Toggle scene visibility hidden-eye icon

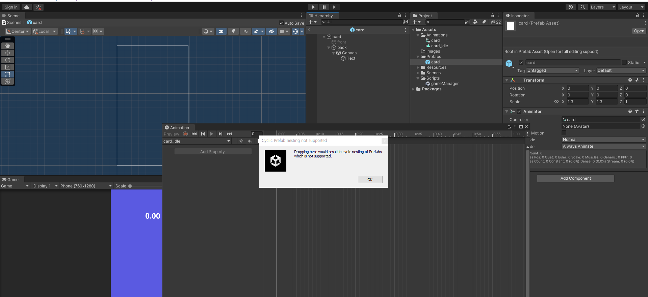pos(271,31)
